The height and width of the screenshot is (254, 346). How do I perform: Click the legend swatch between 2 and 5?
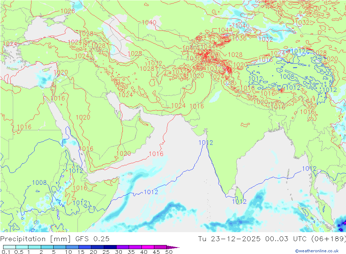[x=47, y=247]
